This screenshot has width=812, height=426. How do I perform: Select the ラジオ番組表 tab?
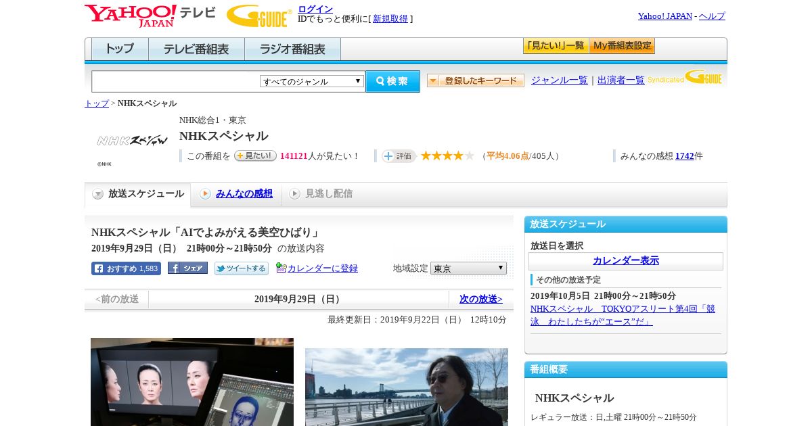(x=292, y=49)
